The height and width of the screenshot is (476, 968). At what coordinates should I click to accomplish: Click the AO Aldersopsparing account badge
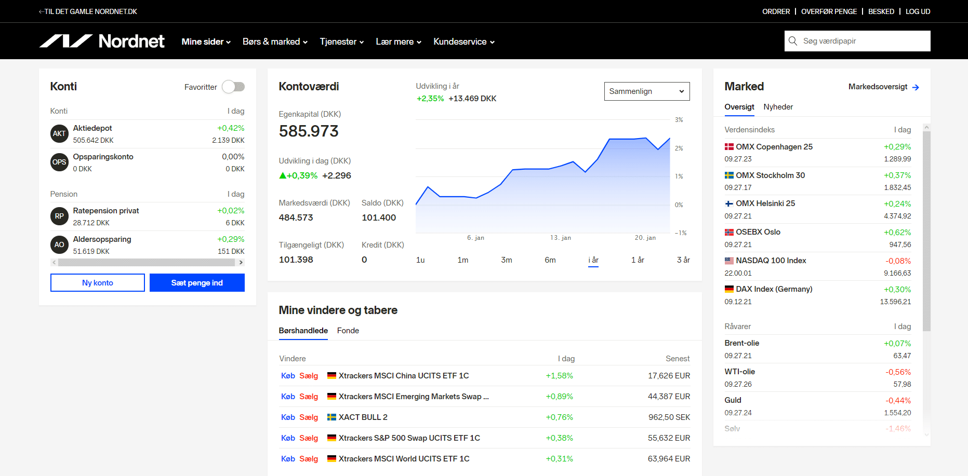[59, 245]
